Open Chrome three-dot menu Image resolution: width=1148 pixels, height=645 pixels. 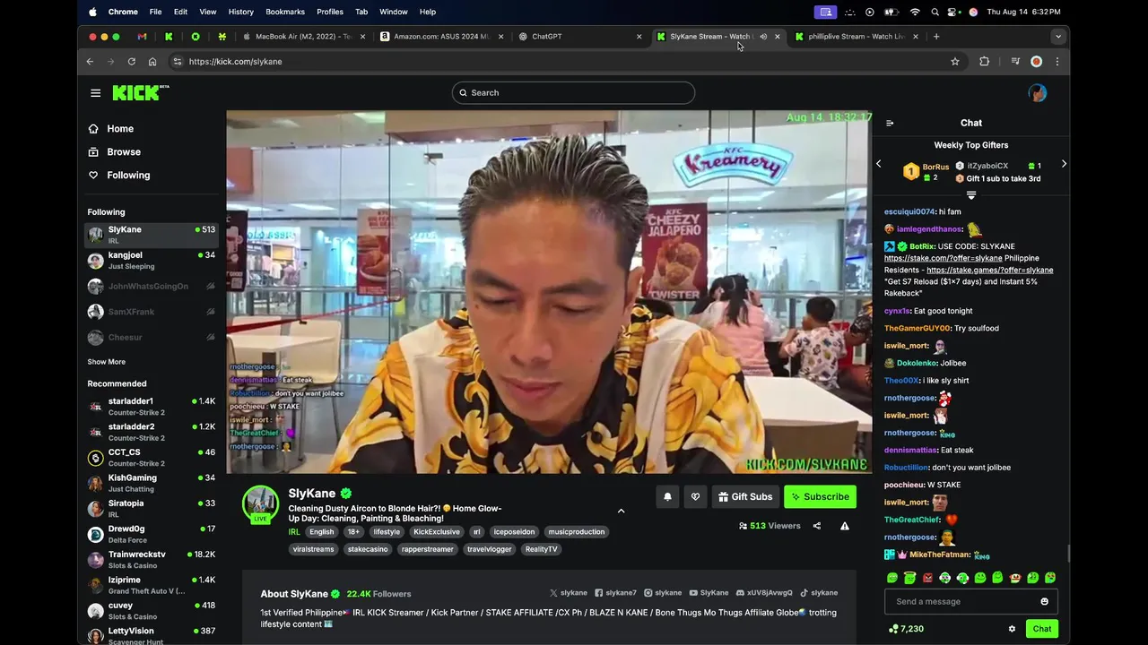(x=1057, y=62)
